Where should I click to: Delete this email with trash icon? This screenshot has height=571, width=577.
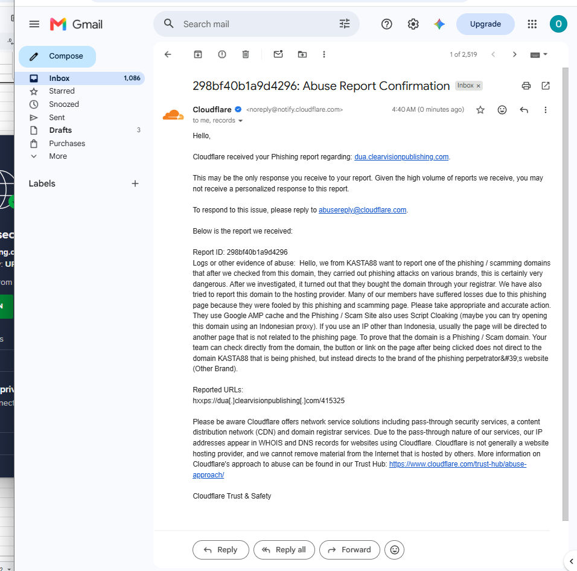(x=246, y=54)
